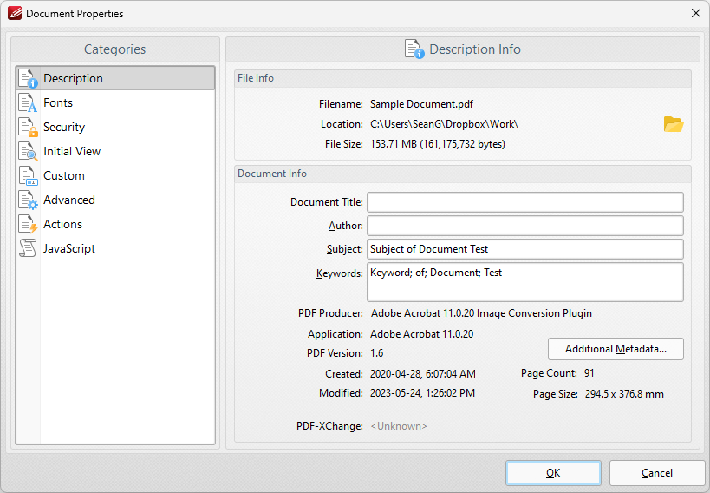Open file location with folder icon
The image size is (710, 493).
(674, 124)
